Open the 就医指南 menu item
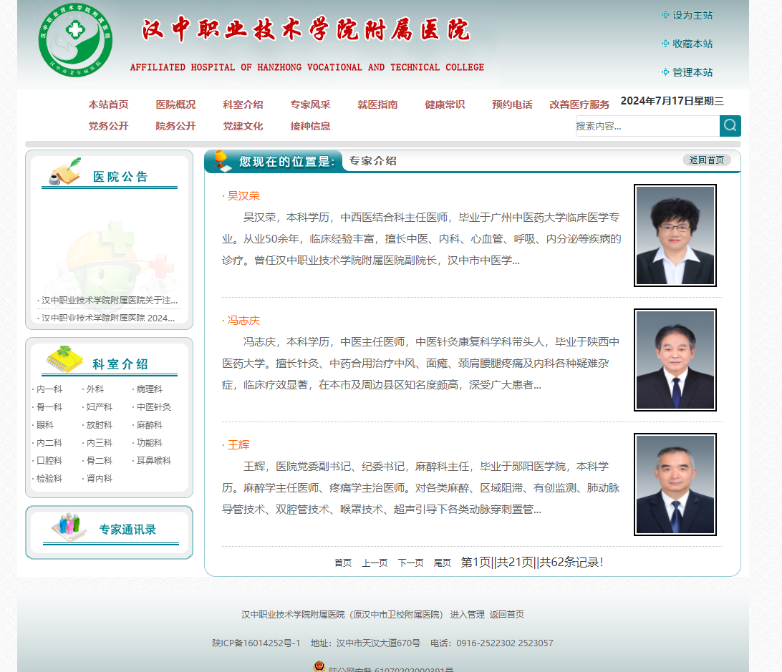The image size is (782, 672). pos(377,104)
